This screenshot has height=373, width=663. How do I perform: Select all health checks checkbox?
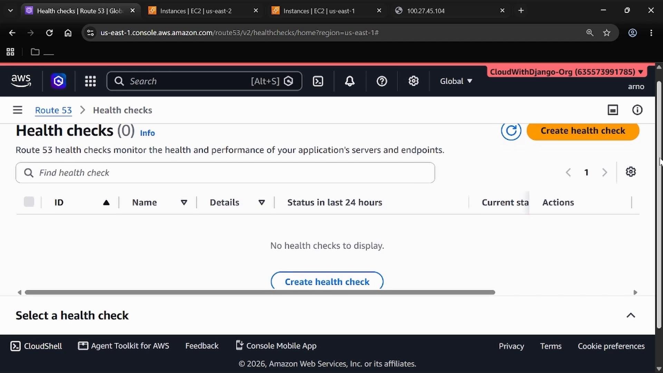pyautogui.click(x=29, y=202)
